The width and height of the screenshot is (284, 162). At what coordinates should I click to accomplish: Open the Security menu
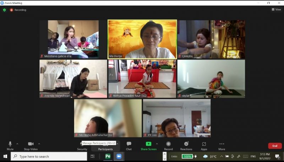82,146
